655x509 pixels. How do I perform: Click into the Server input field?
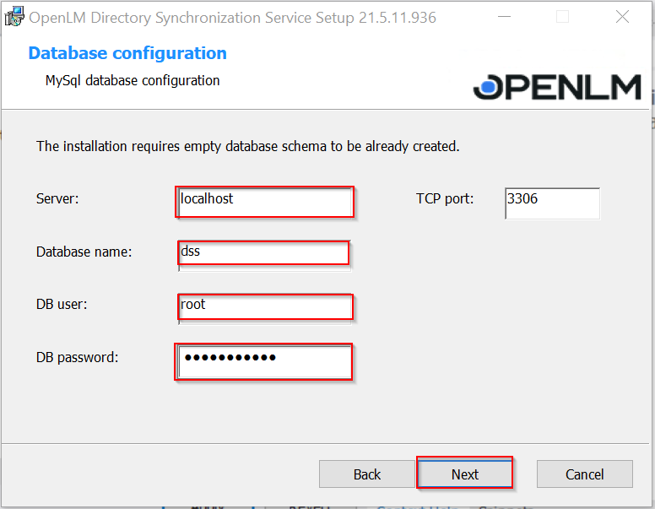pyautogui.click(x=264, y=202)
